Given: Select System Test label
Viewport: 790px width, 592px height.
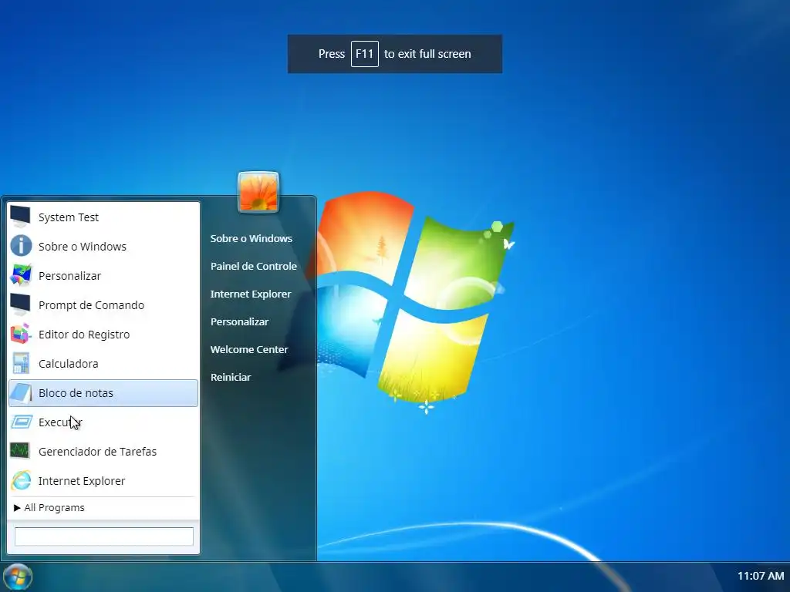Looking at the screenshot, I should 69,217.
